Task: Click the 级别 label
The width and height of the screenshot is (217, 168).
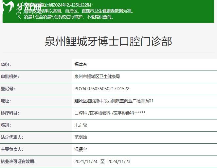Action: [x=6, y=125]
